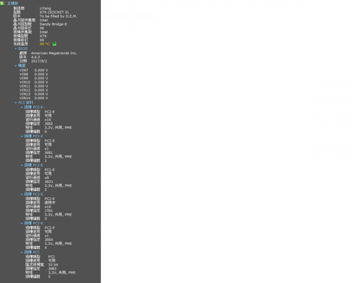
Task: Click the 48 °C system temperature value
Action: click(45, 44)
